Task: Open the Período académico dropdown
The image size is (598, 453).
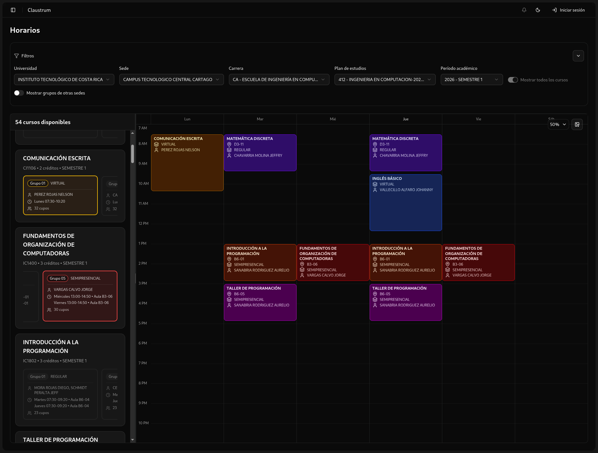Action: [471, 80]
